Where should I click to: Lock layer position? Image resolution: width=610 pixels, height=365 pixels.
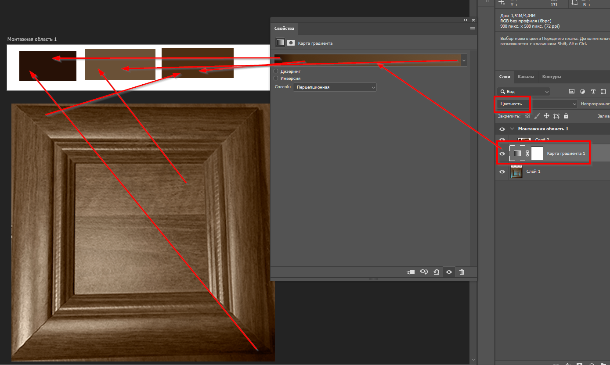pos(547,116)
